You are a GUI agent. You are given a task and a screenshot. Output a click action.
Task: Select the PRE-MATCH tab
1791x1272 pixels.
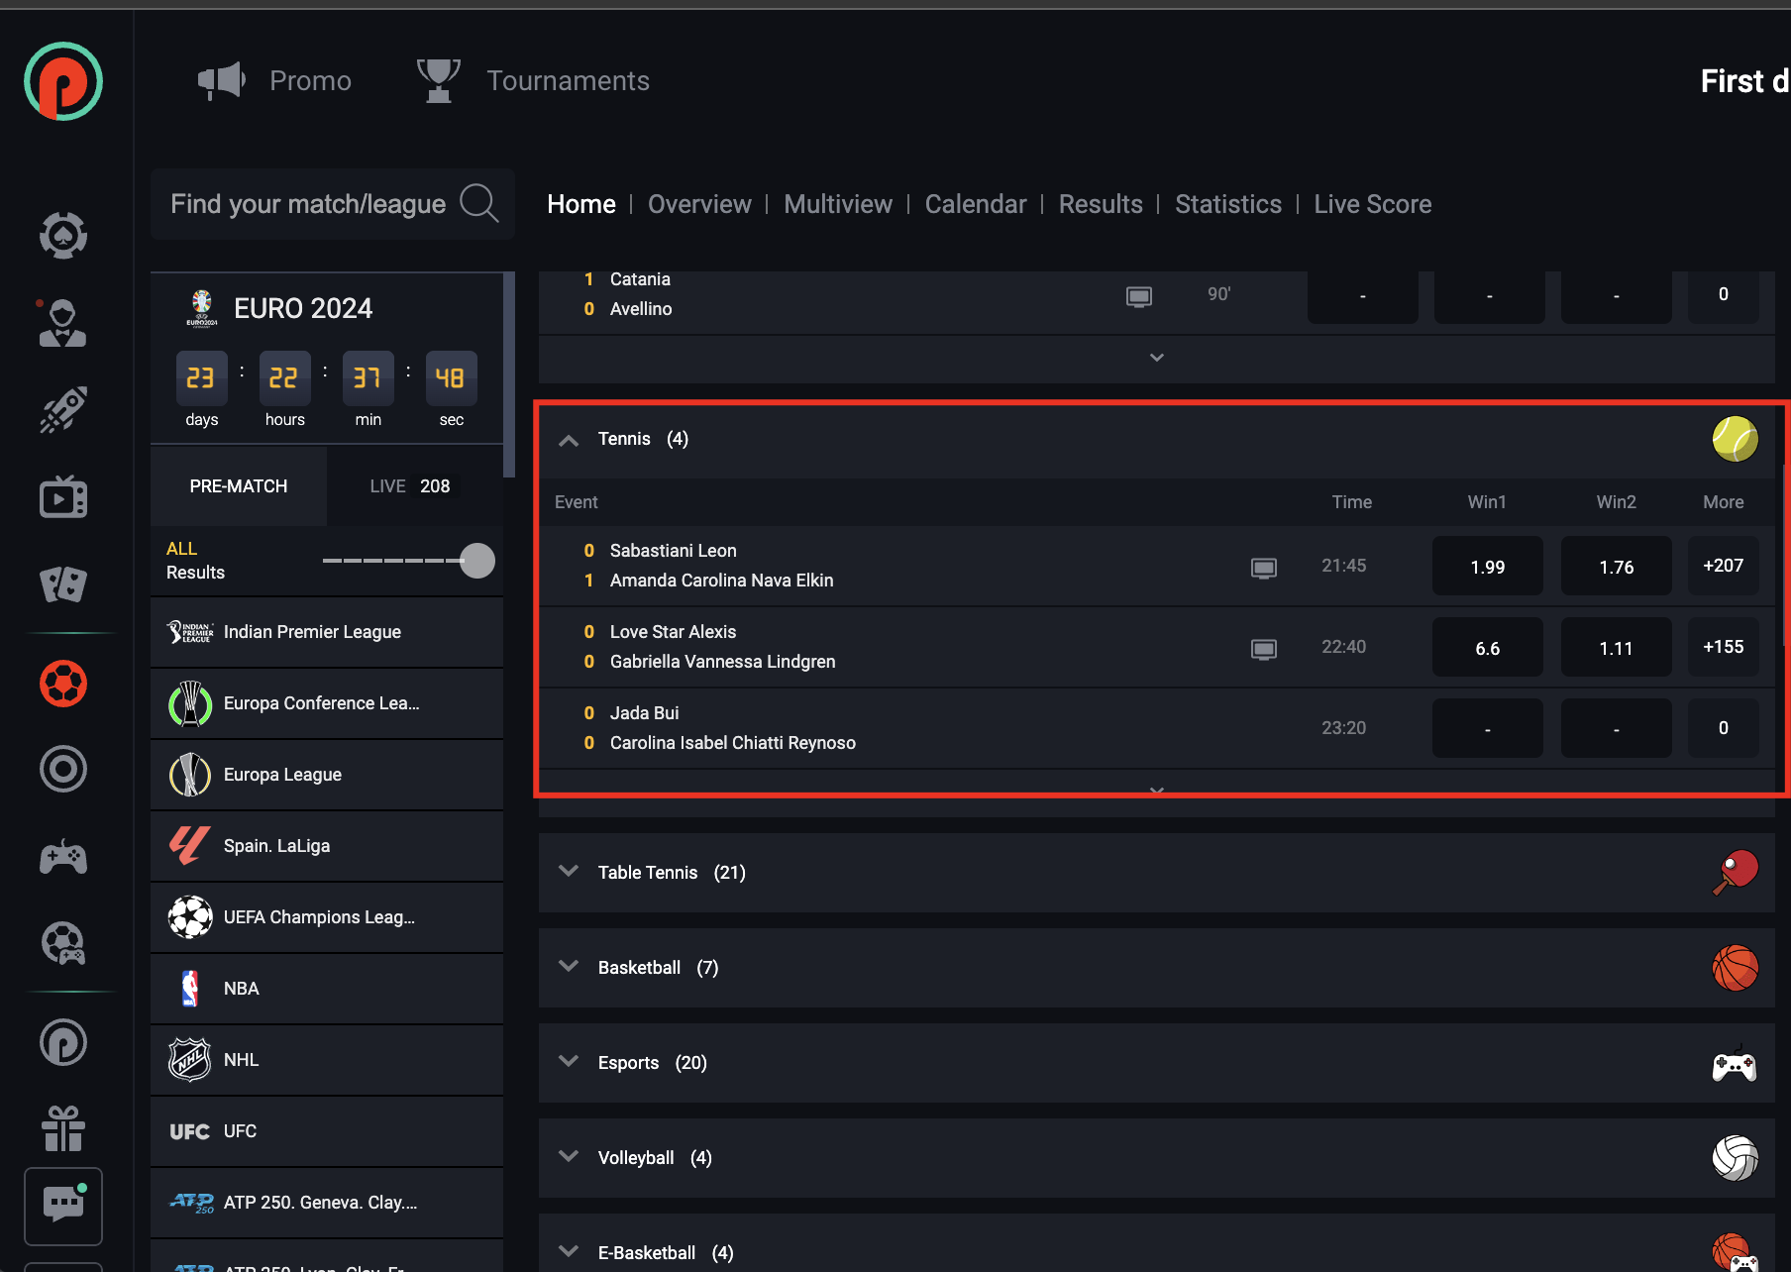click(x=239, y=486)
